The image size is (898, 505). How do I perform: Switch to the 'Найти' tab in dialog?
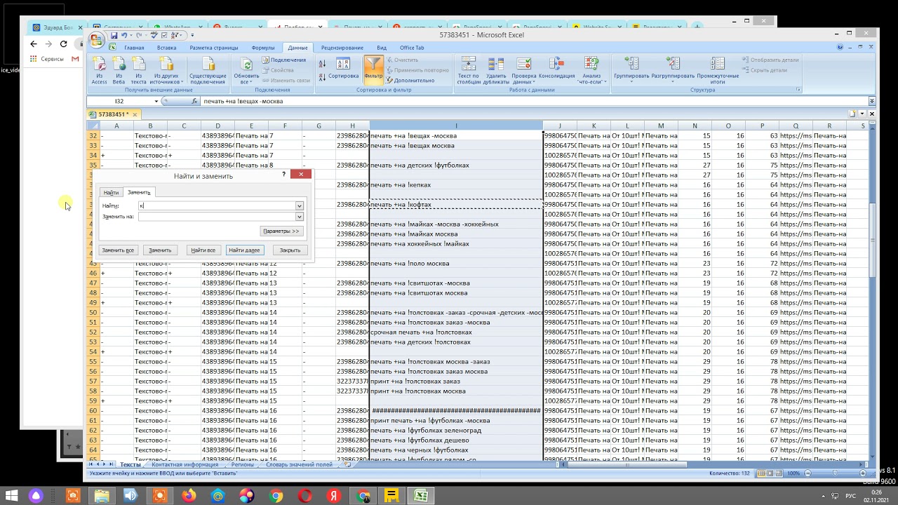[x=111, y=192]
